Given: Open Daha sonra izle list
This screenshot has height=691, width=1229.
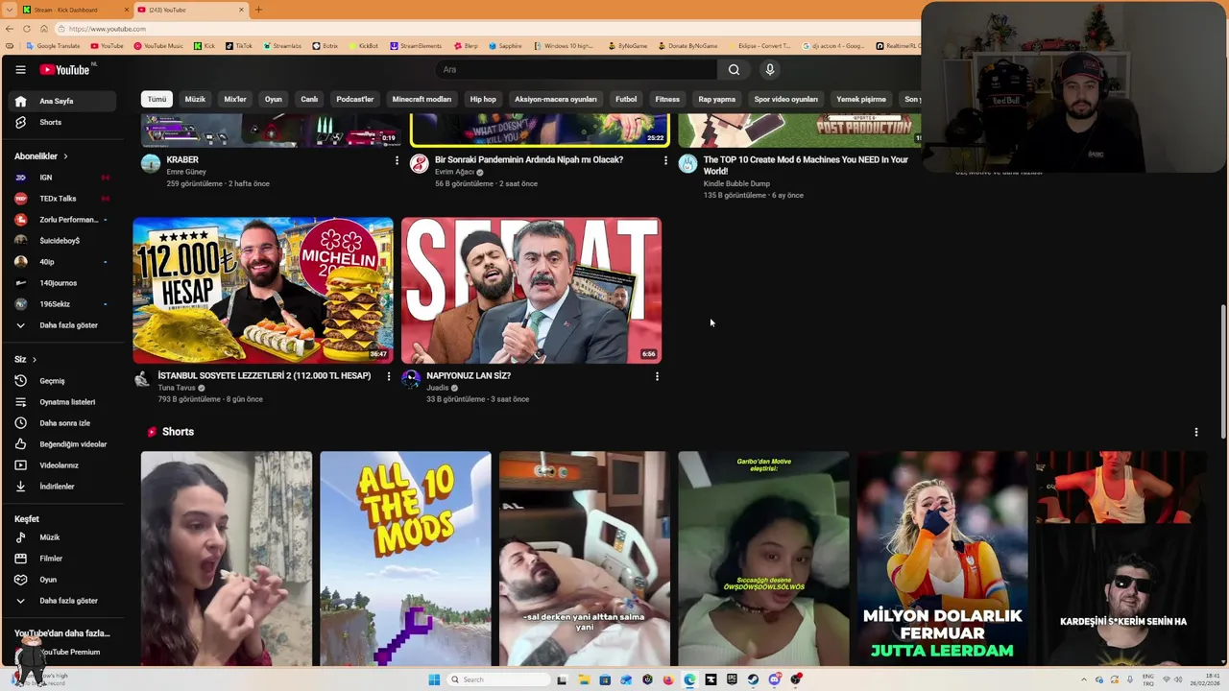Looking at the screenshot, I should click(x=61, y=423).
